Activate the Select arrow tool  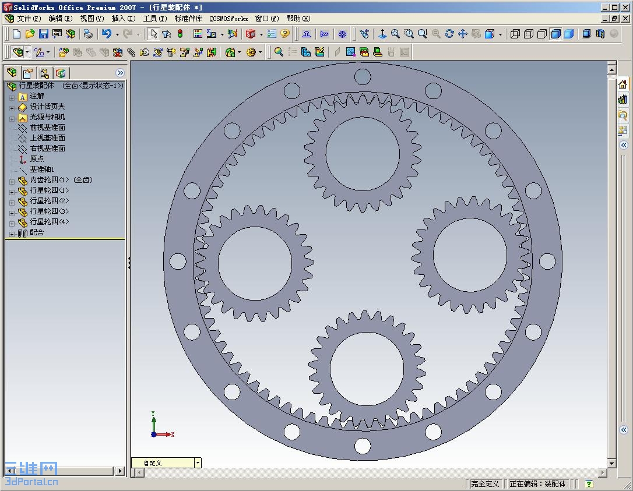tap(153, 34)
